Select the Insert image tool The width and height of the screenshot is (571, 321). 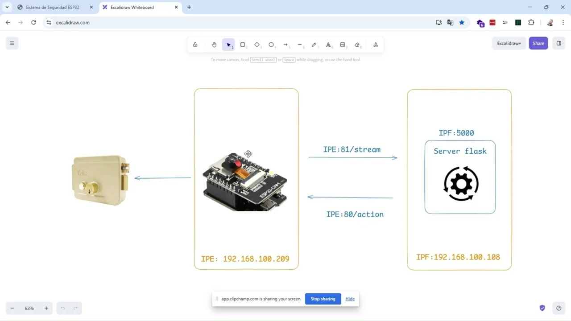click(x=343, y=45)
